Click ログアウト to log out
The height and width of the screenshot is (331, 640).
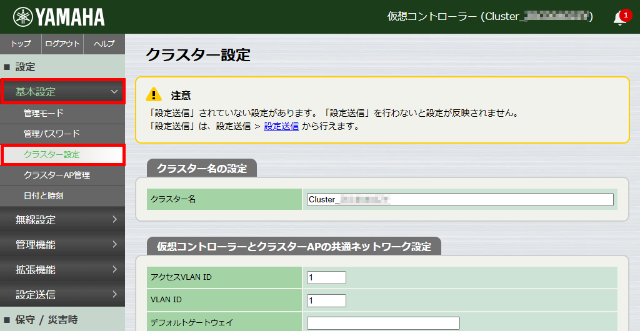point(62,44)
